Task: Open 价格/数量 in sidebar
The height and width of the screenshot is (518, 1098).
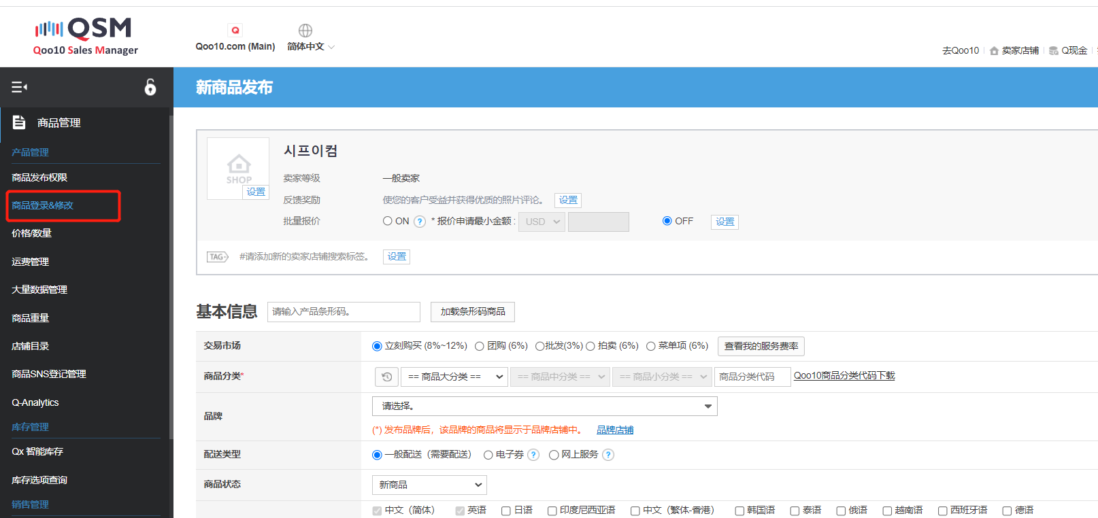Action: 31,233
